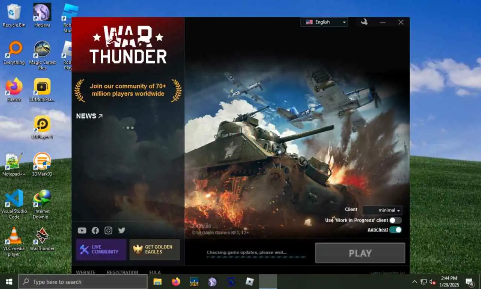Image resolution: width=481 pixels, height=289 pixels.
Task: Open the Instagram social icon
Action: tap(108, 230)
